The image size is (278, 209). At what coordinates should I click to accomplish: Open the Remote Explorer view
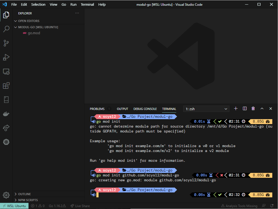[x=6, y=71]
